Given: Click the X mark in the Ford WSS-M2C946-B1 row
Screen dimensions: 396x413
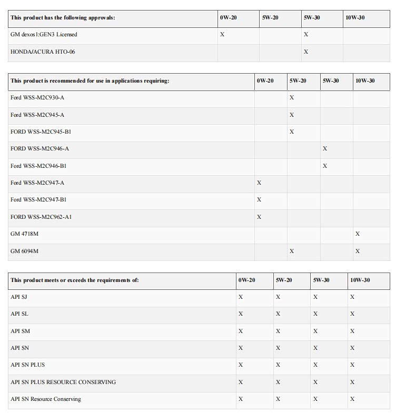Looking at the screenshot, I should pos(325,166).
